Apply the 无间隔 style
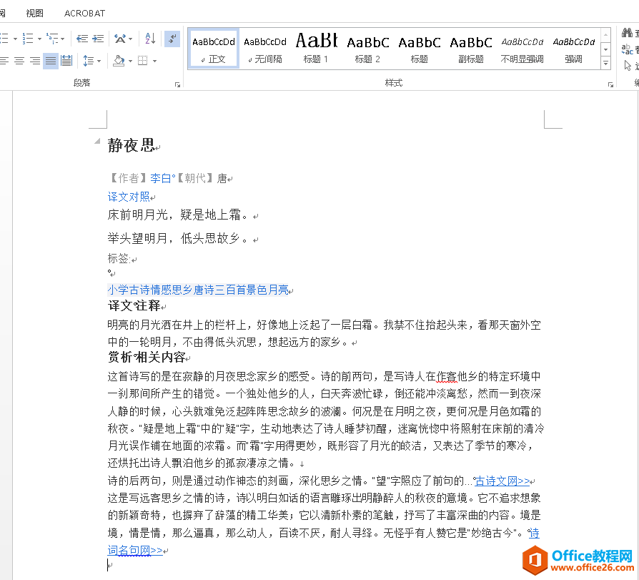639x580 pixels. (265, 49)
